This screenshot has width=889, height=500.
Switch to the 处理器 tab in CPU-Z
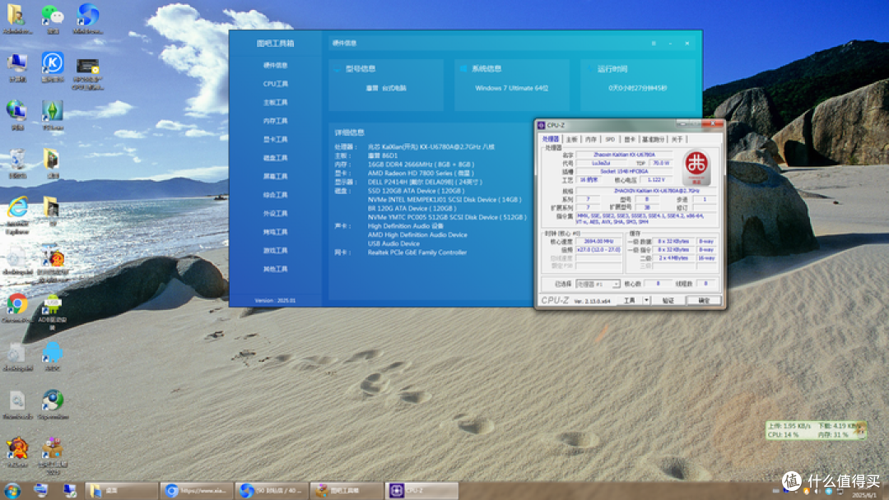pyautogui.click(x=551, y=139)
